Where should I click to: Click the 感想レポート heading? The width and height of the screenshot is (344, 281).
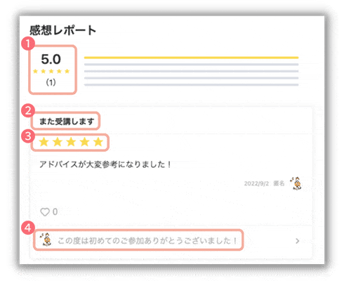[62, 30]
